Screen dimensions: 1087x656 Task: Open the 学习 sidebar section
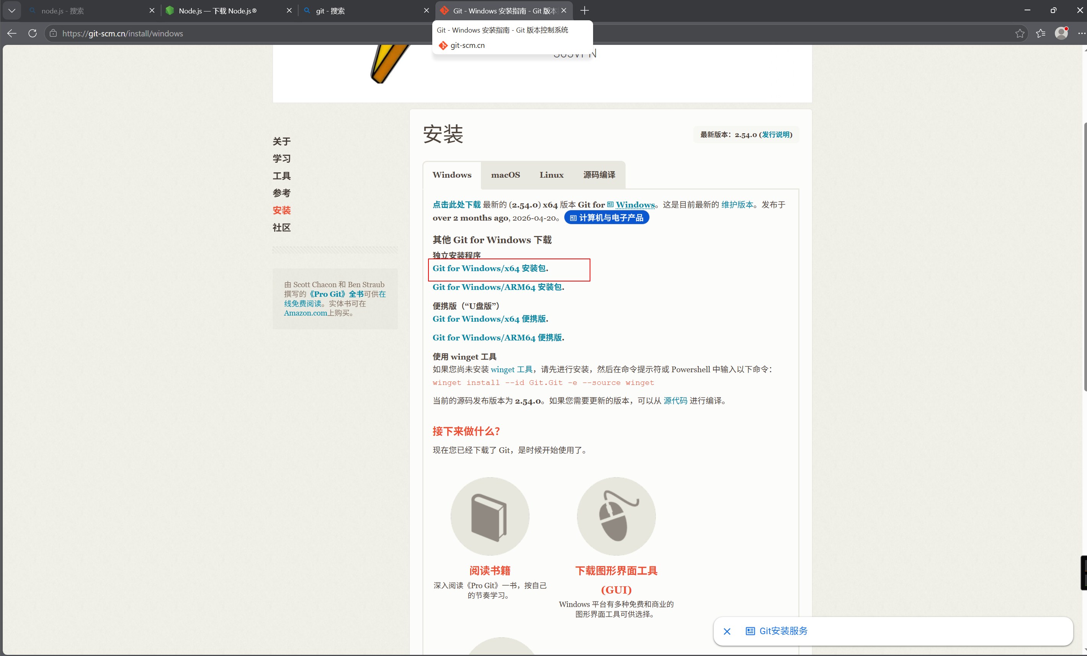[x=281, y=159]
